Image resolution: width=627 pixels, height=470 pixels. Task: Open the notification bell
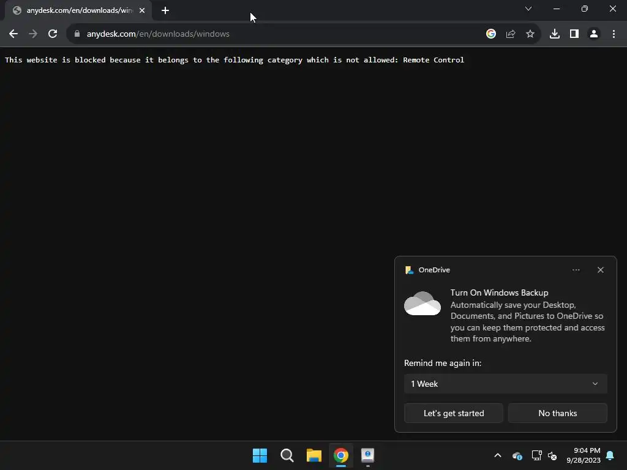click(610, 455)
